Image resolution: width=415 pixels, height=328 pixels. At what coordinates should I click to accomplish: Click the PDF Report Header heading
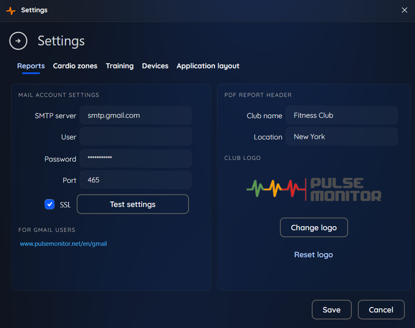(x=258, y=95)
